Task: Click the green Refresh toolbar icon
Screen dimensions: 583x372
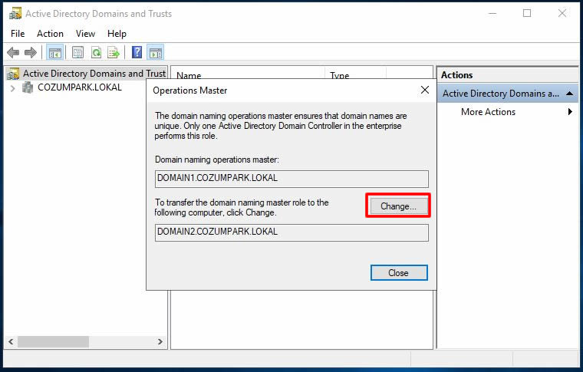Action: pos(97,52)
